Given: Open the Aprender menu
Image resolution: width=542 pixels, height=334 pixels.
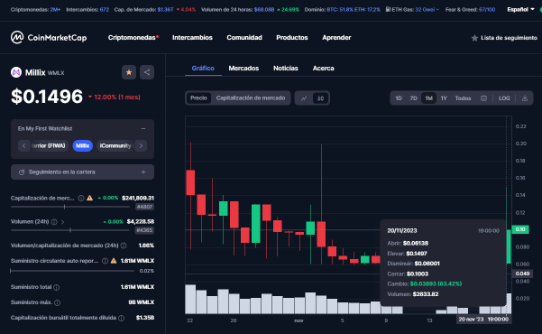Looking at the screenshot, I should click(x=336, y=37).
